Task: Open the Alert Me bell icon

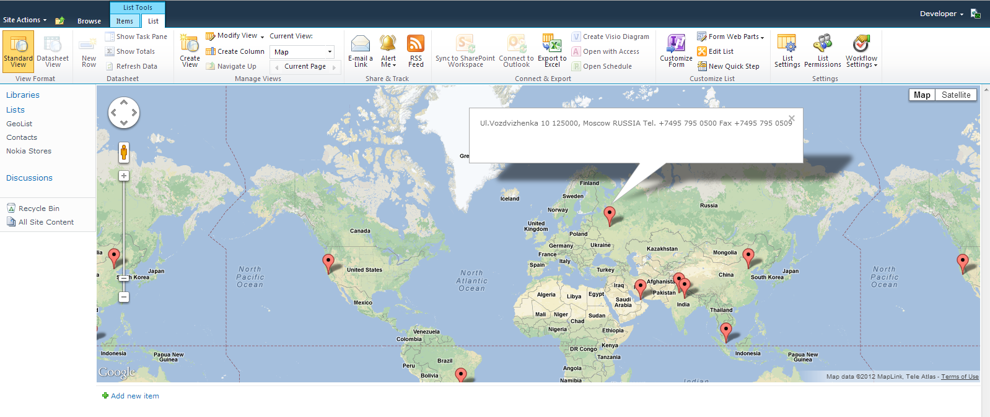Action: (388, 51)
